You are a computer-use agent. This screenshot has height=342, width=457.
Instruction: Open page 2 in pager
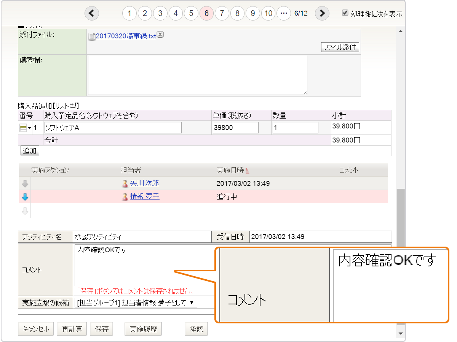coord(145,13)
